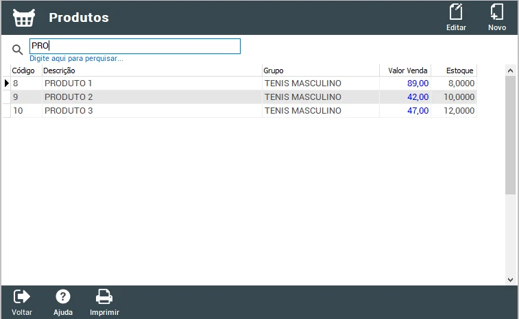Click stock value 12,0000
Screen dimensions: 519x319
click(459, 110)
